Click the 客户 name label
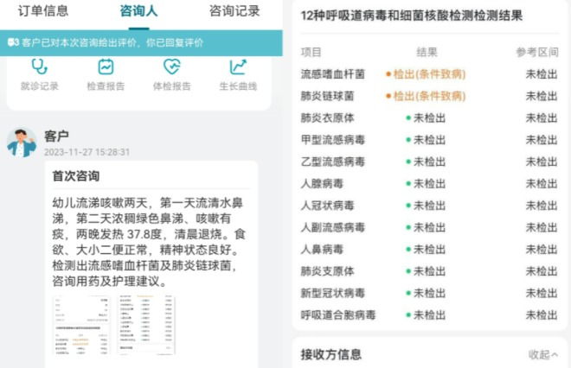 tap(56, 136)
